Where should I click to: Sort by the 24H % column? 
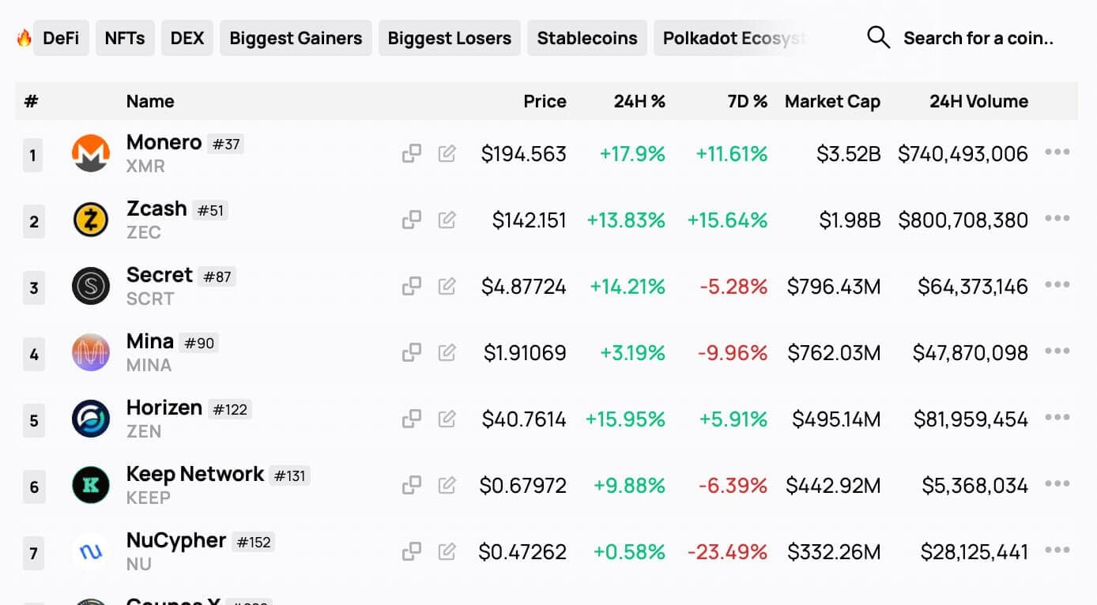(x=639, y=101)
